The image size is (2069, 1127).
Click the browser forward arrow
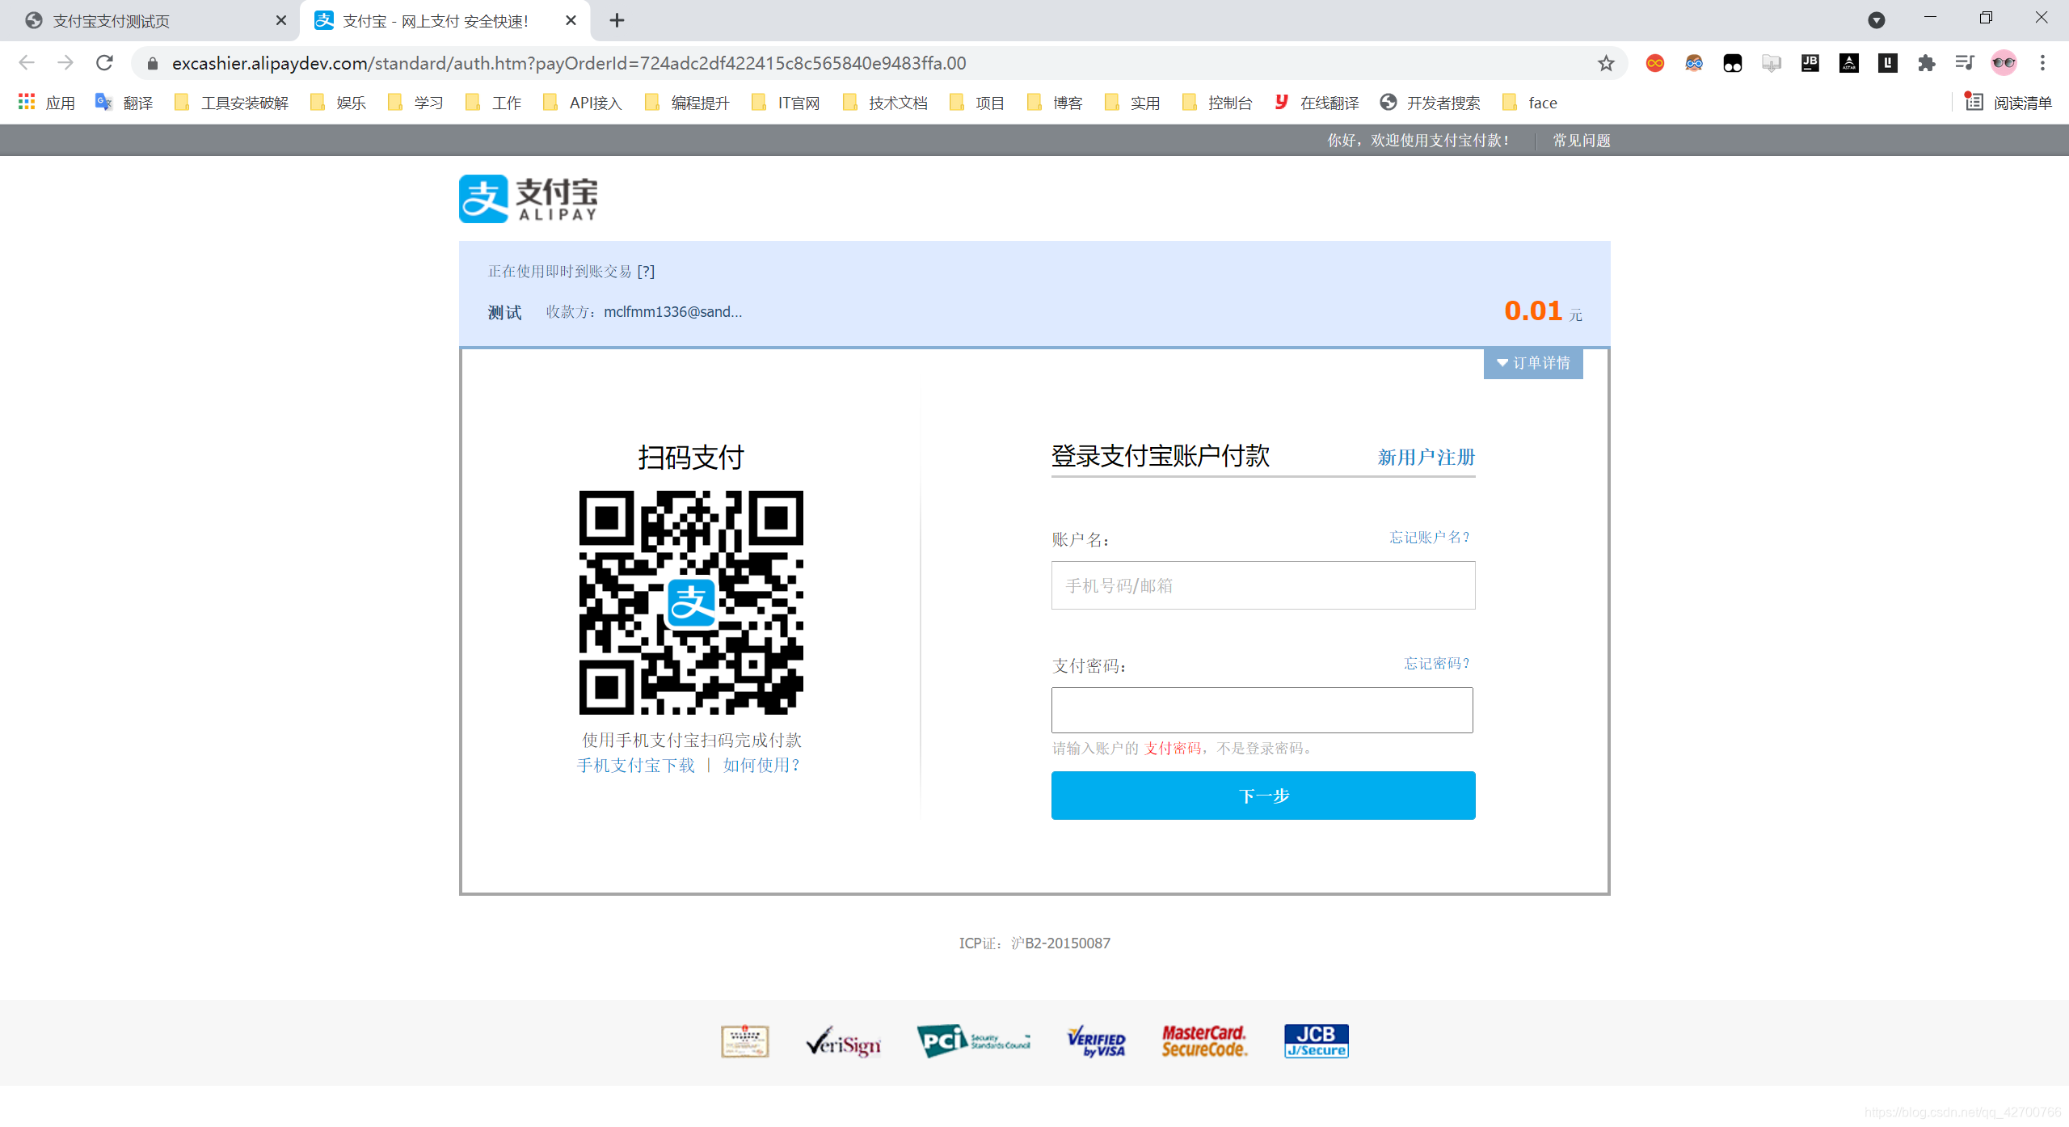(x=65, y=62)
